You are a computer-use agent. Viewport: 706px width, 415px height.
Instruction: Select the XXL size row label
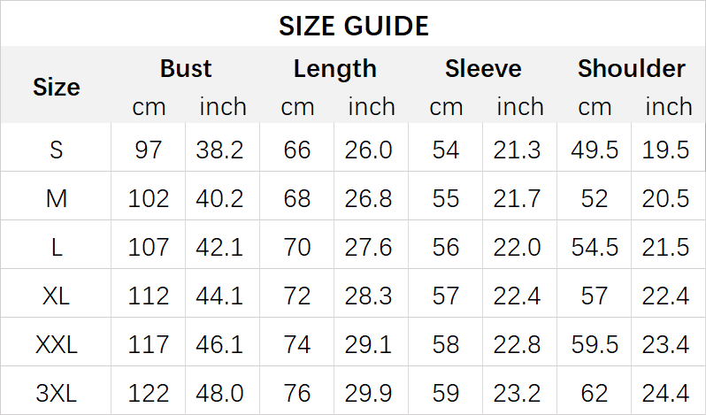(57, 343)
